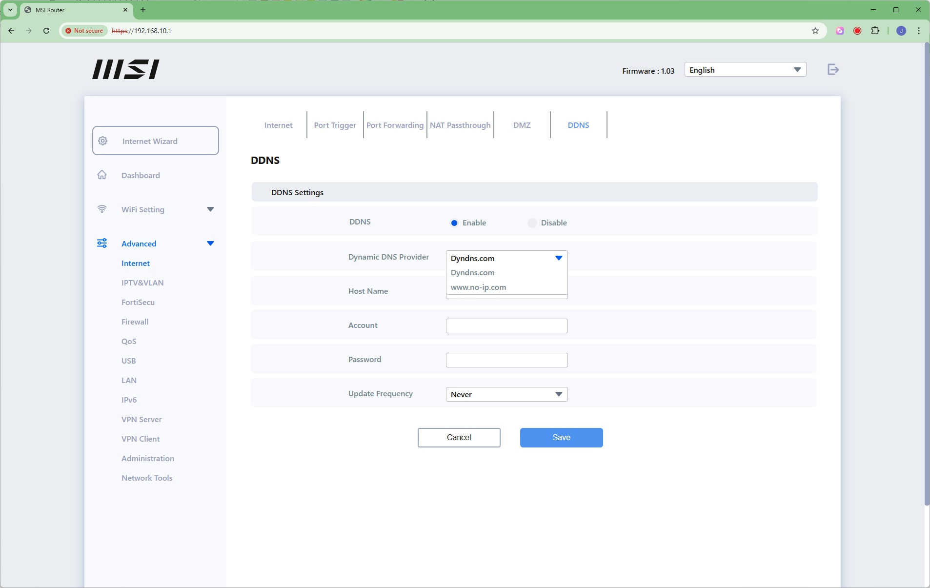Image resolution: width=930 pixels, height=588 pixels.
Task: Click the Dashboard home icon
Action: (102, 175)
